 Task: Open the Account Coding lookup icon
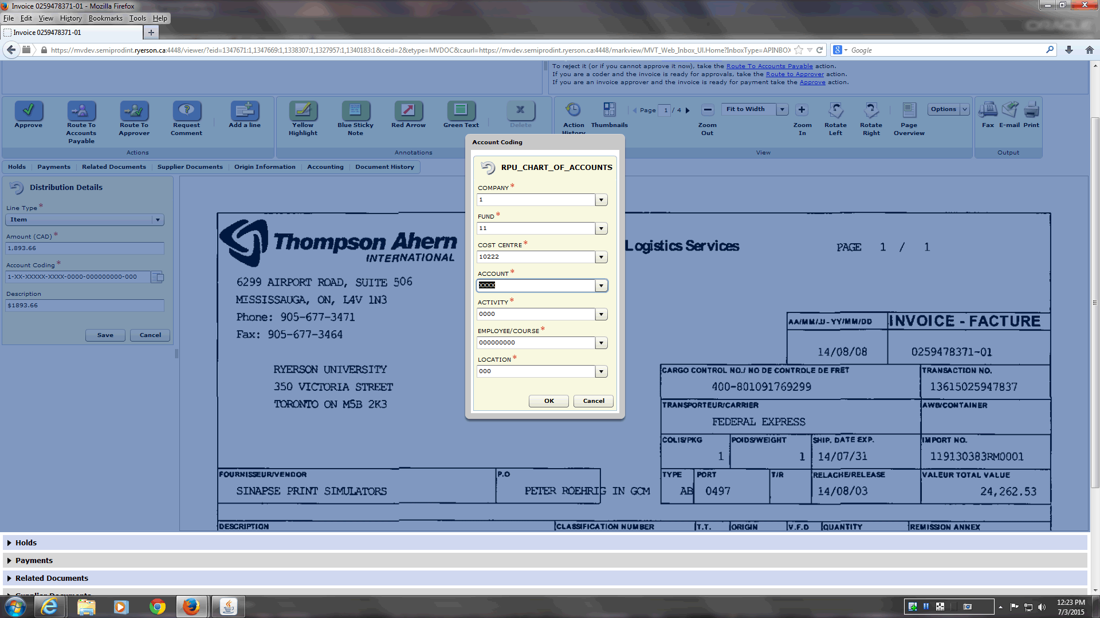pyautogui.click(x=157, y=277)
